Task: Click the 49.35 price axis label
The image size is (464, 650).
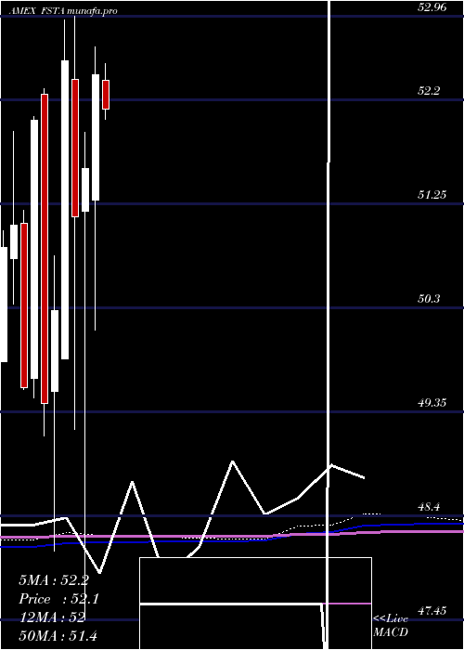Action: (432, 402)
